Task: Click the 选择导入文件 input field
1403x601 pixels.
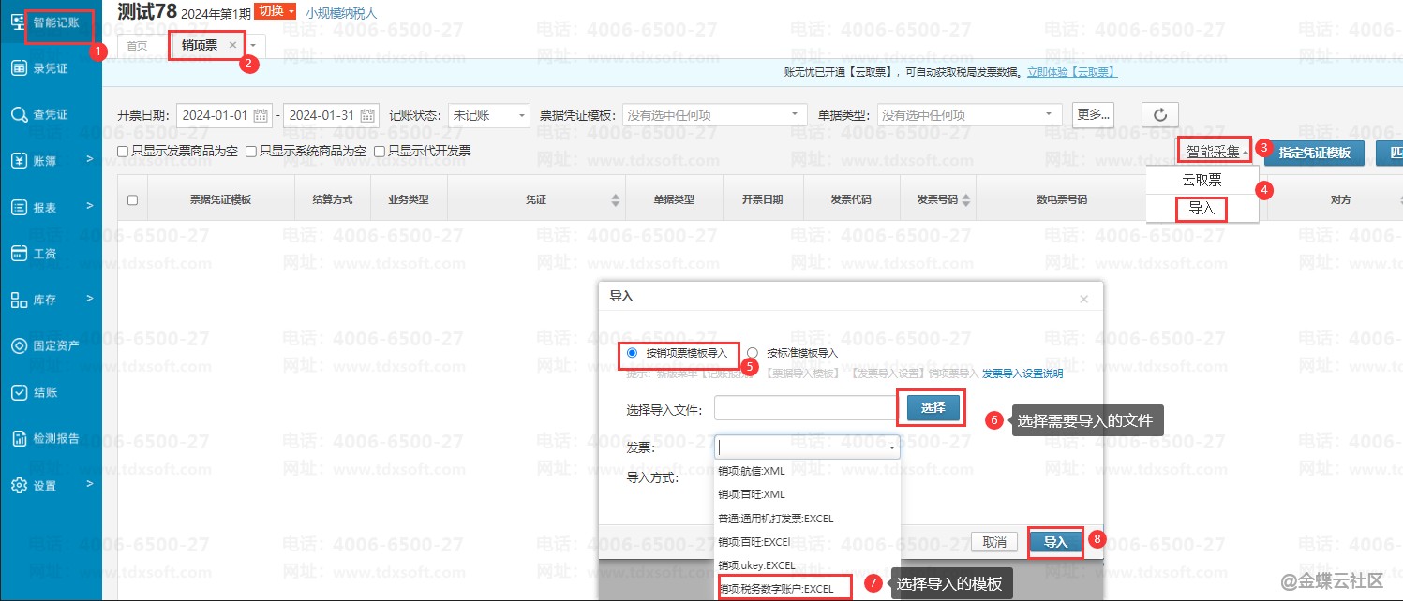Action: (x=804, y=409)
